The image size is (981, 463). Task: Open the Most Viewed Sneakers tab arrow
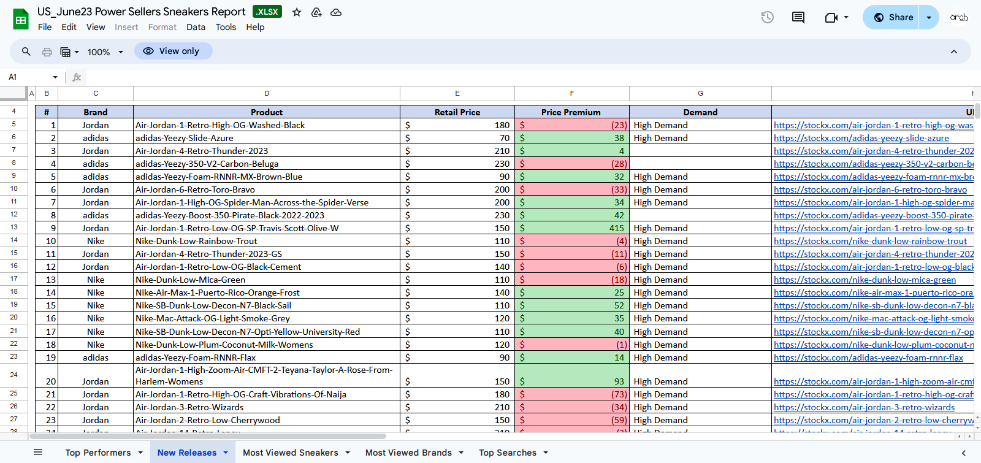(x=348, y=453)
